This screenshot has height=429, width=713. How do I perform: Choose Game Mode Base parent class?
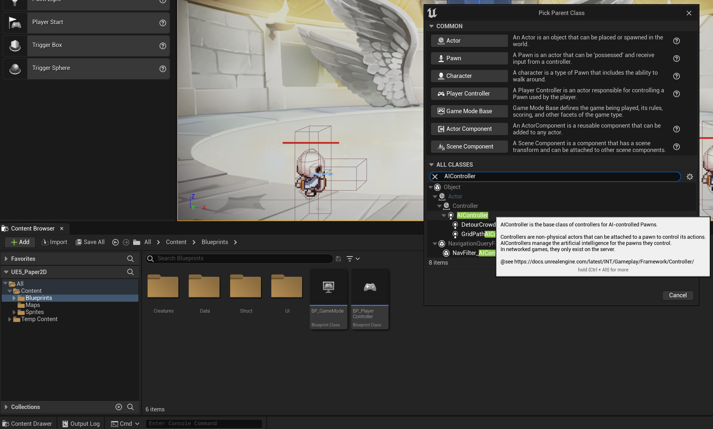[469, 111]
